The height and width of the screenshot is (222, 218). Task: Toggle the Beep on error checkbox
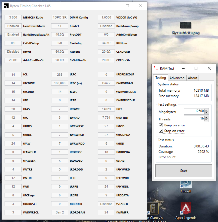(x=161, y=125)
